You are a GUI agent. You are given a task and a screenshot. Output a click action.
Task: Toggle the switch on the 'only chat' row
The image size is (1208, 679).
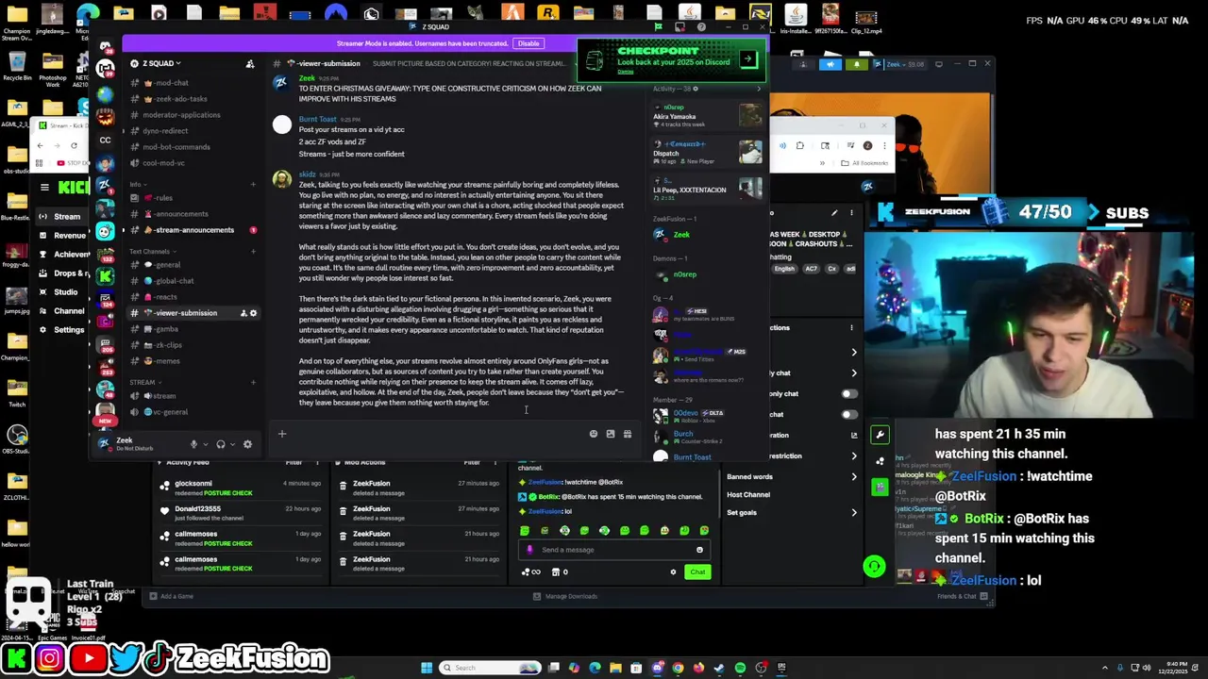(x=849, y=394)
